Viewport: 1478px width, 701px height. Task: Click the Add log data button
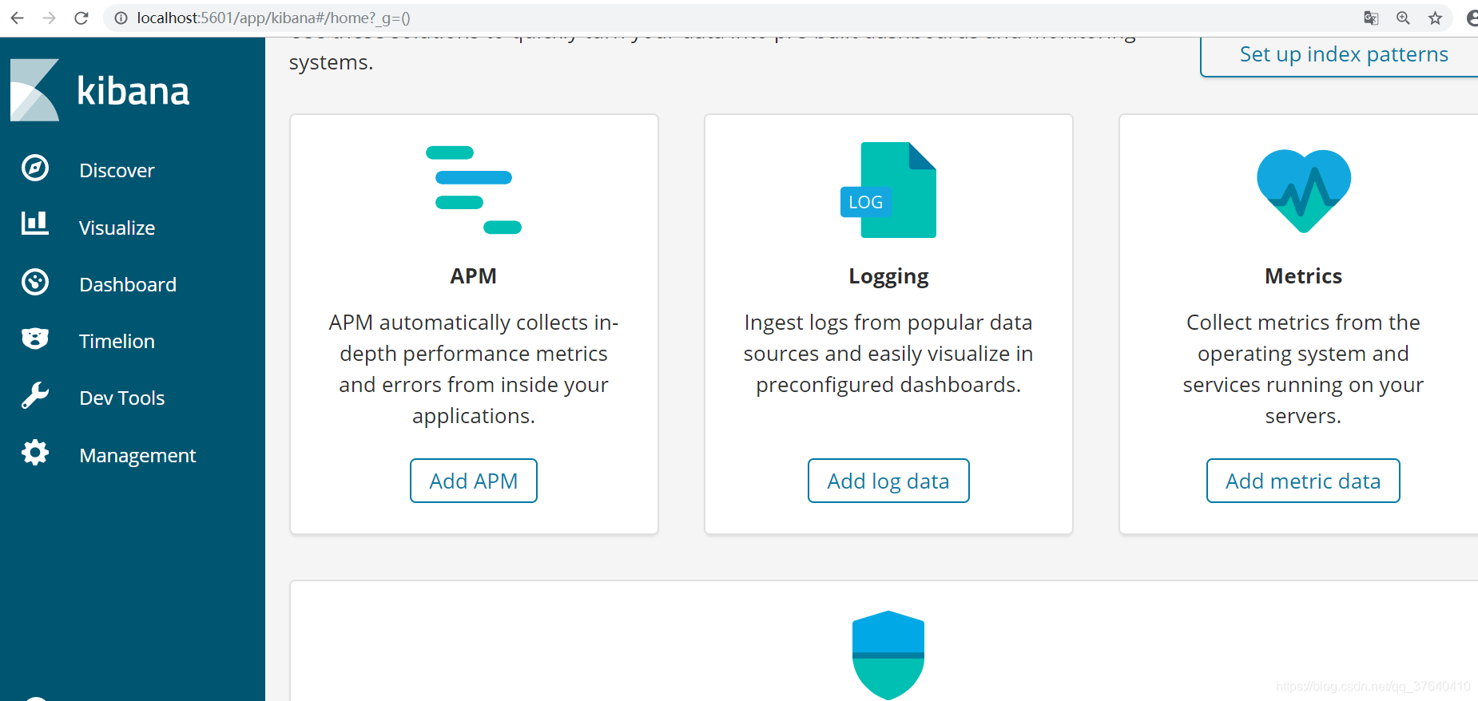pyautogui.click(x=888, y=481)
